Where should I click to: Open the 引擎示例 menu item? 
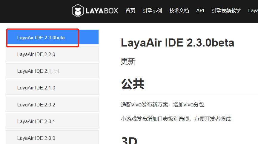pyautogui.click(x=152, y=11)
